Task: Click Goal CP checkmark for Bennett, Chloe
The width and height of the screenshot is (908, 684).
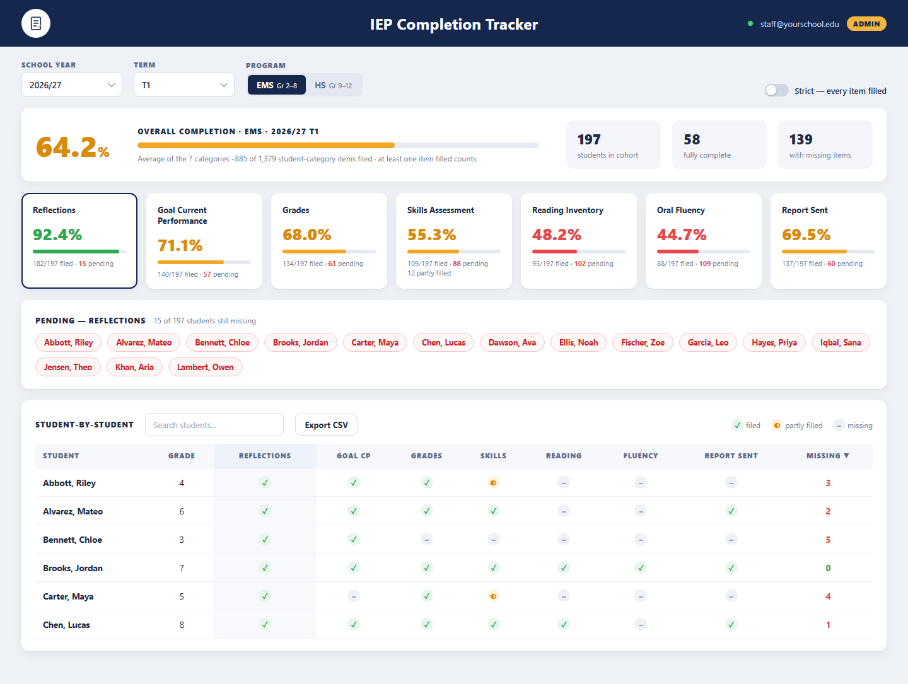Action: coord(354,539)
